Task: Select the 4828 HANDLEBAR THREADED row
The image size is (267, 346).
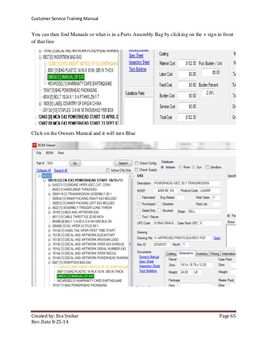Action: coord(74,190)
